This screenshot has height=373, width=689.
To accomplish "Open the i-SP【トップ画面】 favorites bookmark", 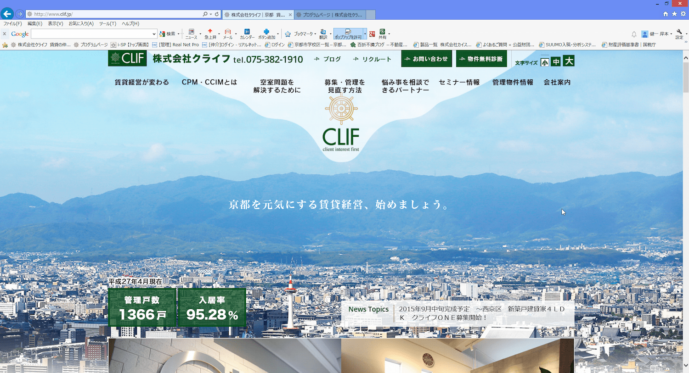I will coord(130,45).
